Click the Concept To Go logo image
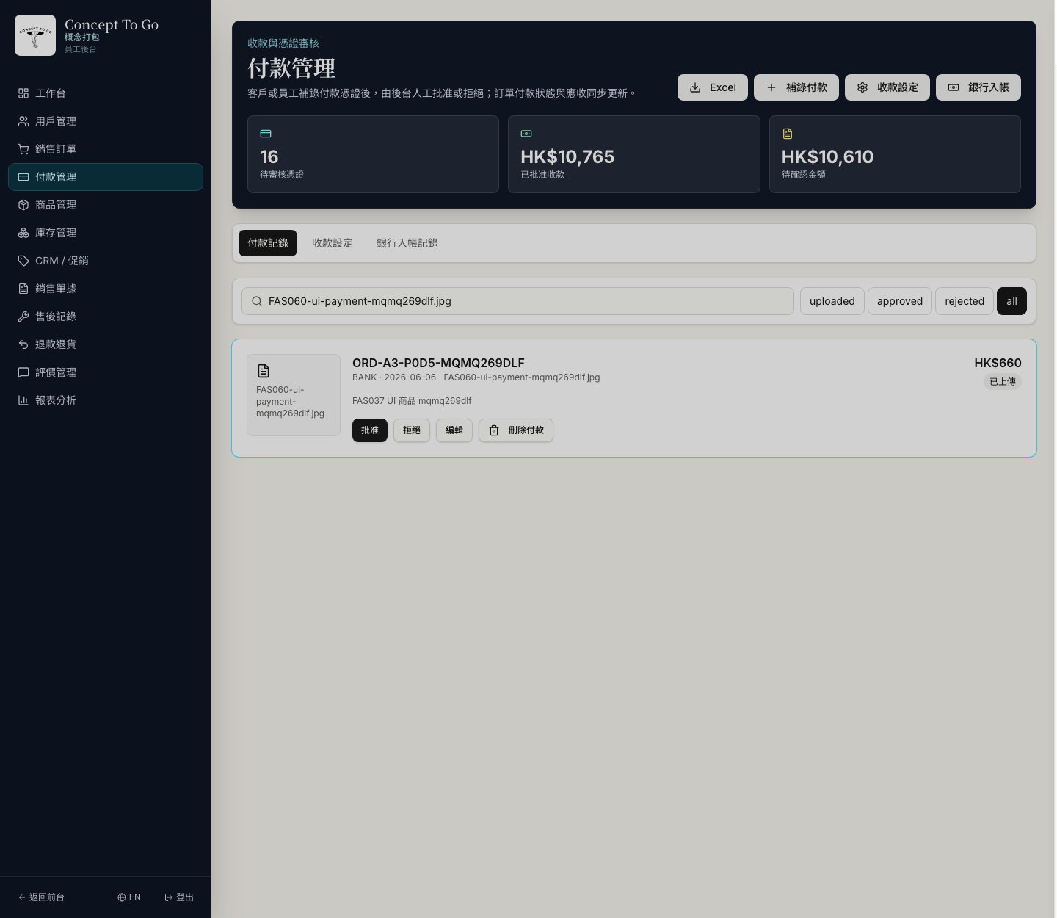 pos(35,35)
